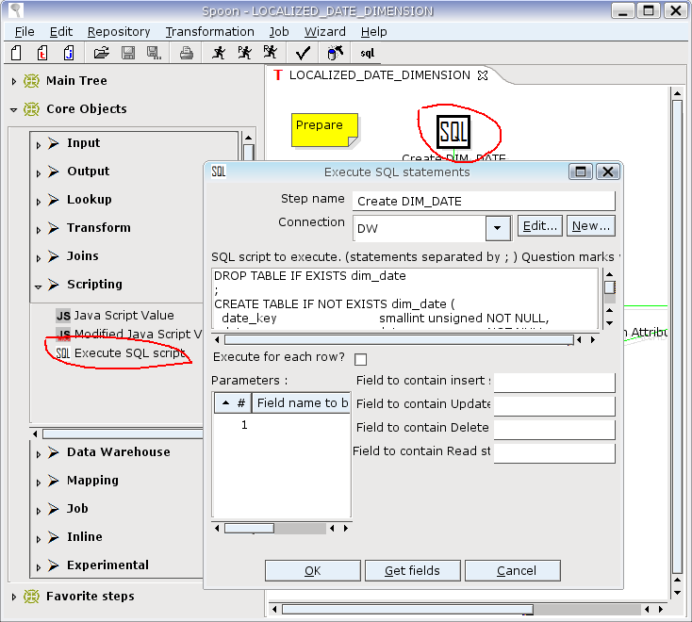Select the Java Script Value step
Viewport: 692px width, 622px height.
tap(115, 316)
